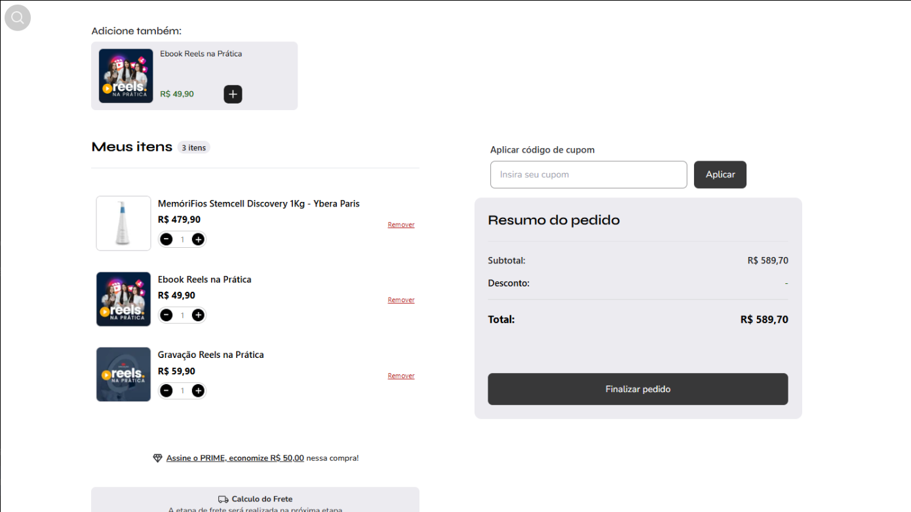This screenshot has height=512, width=911.
Task: Open the search magnifier icon
Action: [x=18, y=18]
